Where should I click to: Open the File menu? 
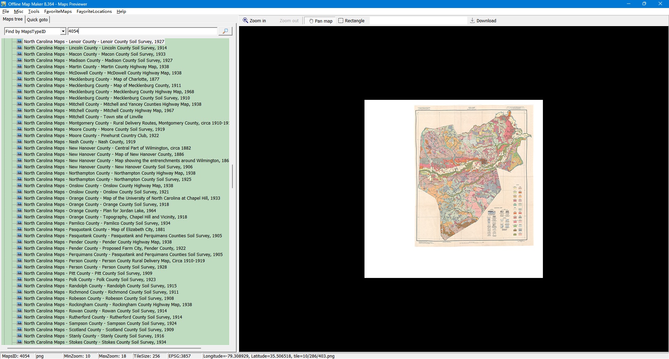tap(6, 11)
